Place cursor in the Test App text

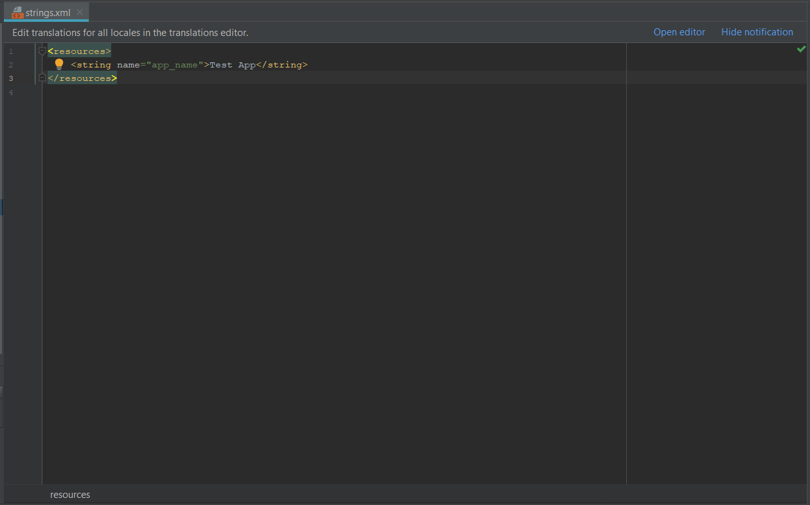coord(232,65)
